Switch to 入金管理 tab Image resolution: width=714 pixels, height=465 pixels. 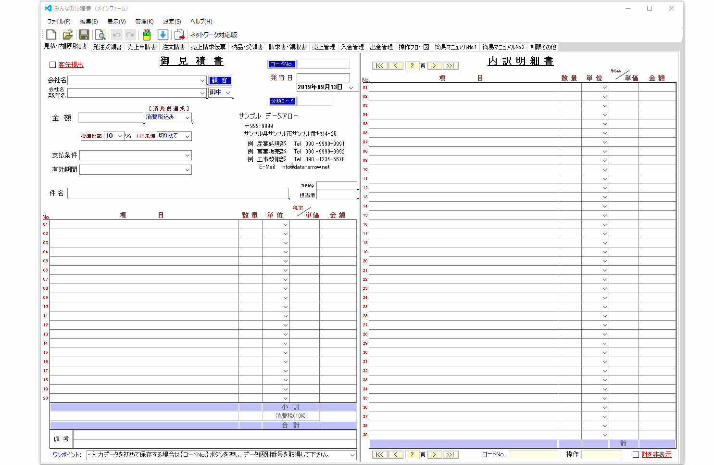(x=352, y=47)
